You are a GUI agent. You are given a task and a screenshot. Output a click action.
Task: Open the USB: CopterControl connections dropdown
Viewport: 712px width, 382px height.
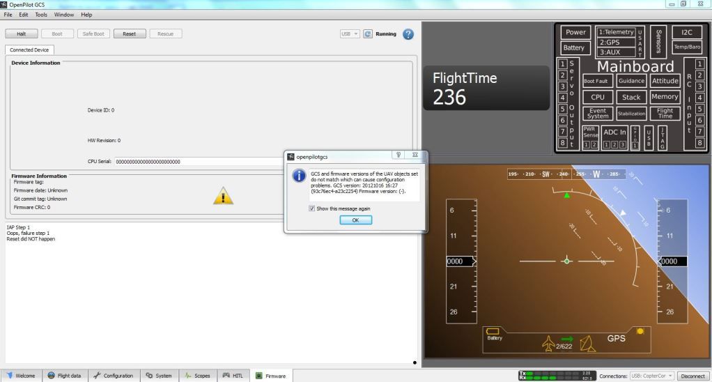click(x=651, y=376)
